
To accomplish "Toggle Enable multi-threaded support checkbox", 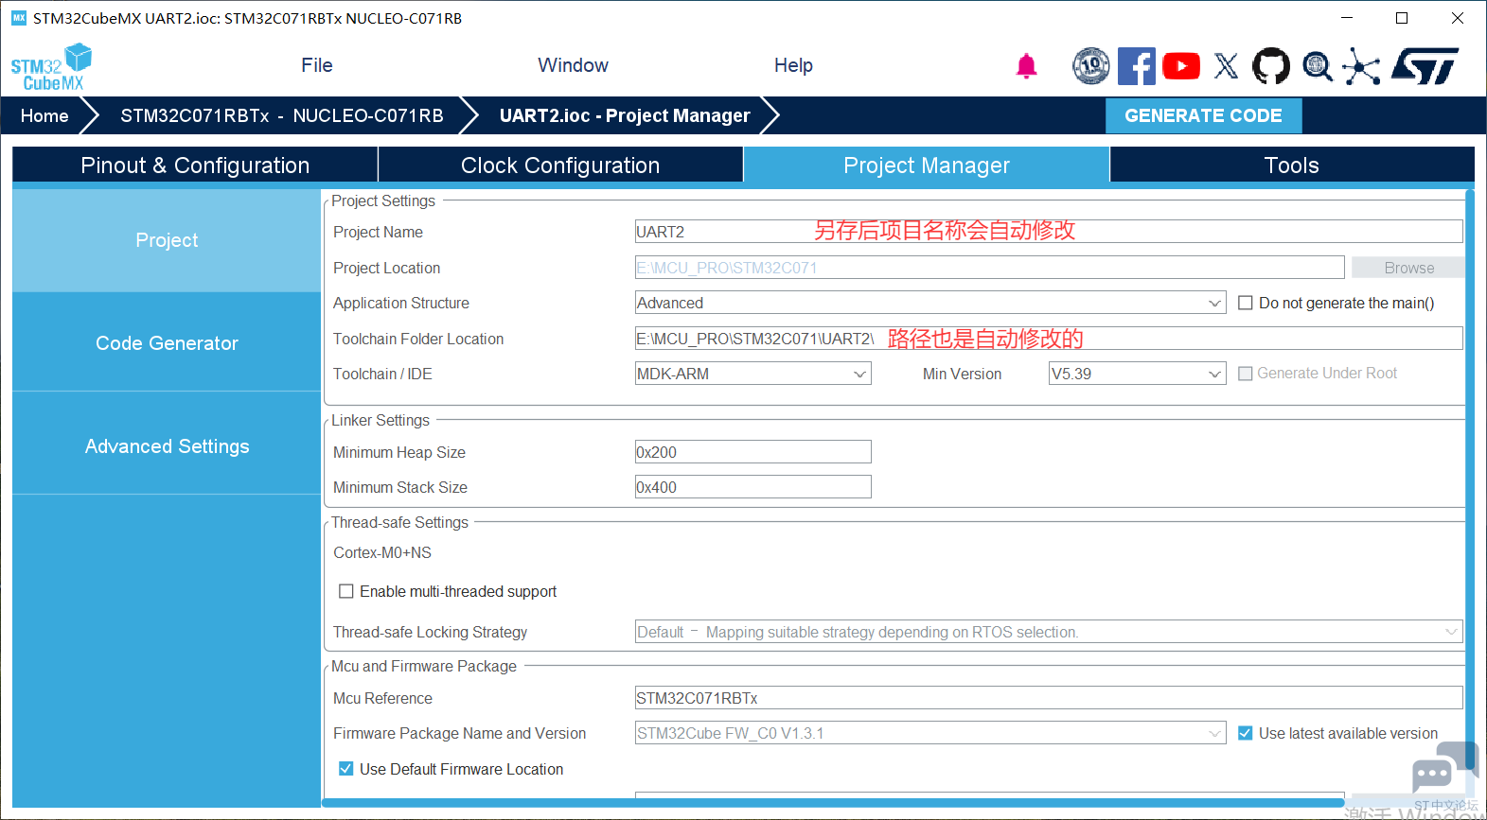I will click(346, 591).
